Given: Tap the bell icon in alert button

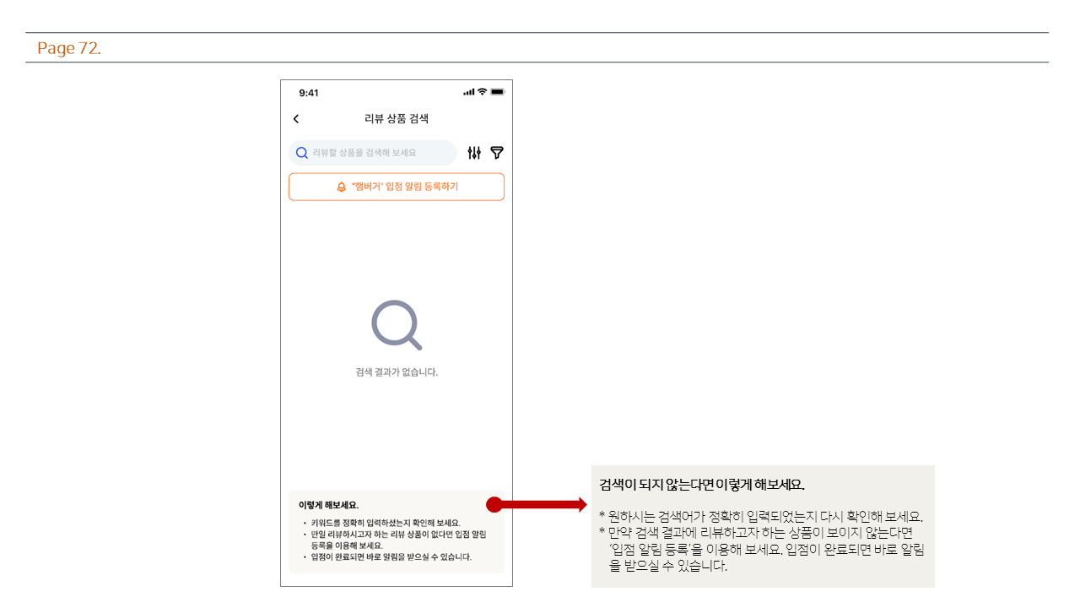Looking at the screenshot, I should pyautogui.click(x=341, y=187).
